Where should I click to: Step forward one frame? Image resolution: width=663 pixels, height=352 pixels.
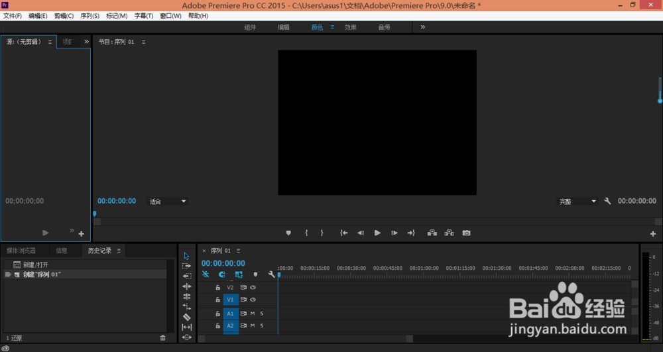tap(394, 233)
